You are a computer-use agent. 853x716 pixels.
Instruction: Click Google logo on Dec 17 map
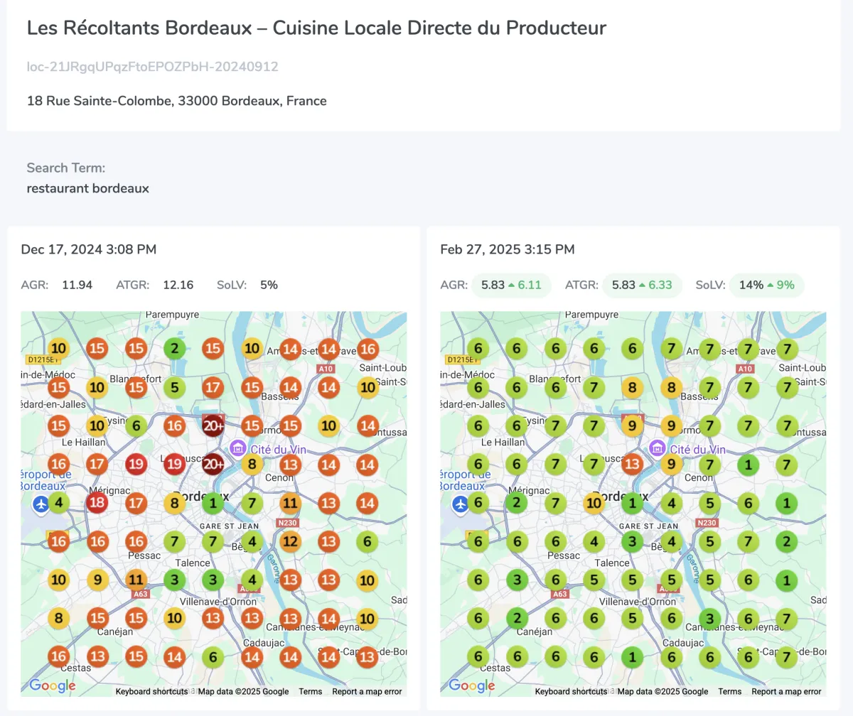(x=52, y=685)
